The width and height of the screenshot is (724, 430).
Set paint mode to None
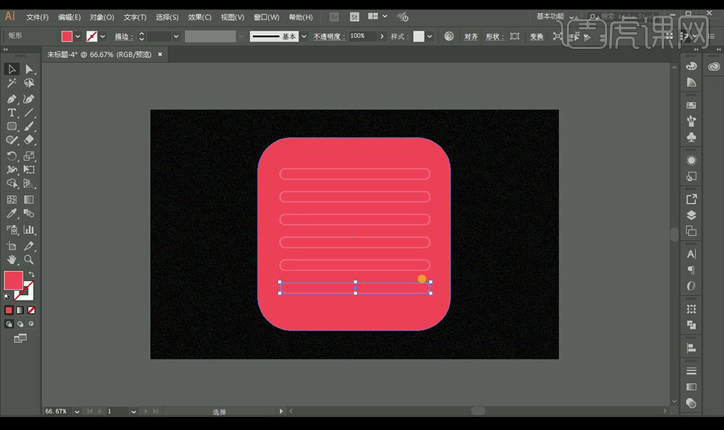pos(31,310)
